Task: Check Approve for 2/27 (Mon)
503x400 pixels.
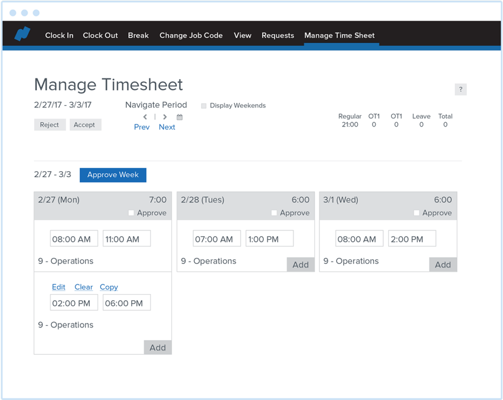Action: tap(131, 213)
